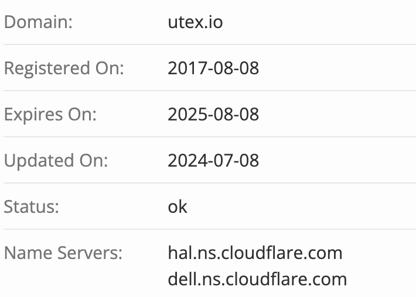Select the updated date 2024-07-08
The width and height of the screenshot is (416, 297).
tap(213, 161)
